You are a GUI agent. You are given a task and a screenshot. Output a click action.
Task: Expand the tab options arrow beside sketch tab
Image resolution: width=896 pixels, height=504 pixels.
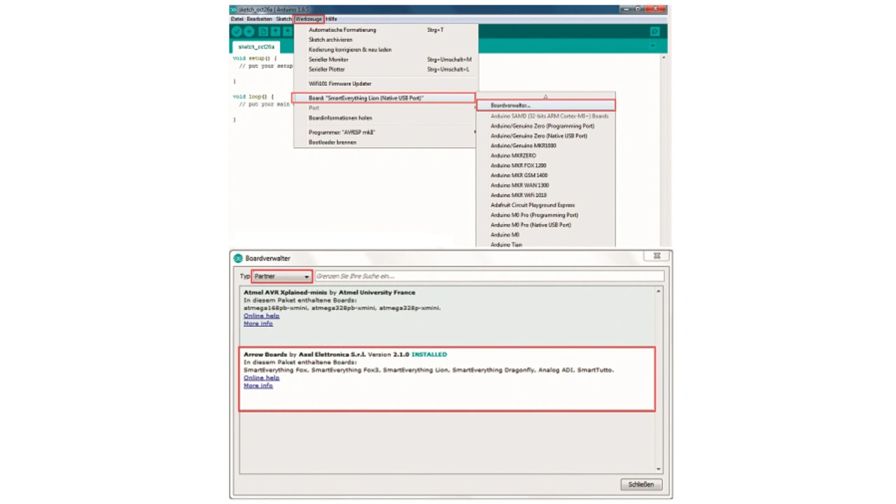(652, 46)
